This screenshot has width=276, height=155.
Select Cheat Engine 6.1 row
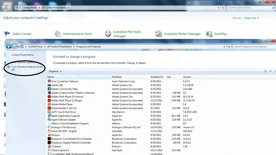pos(127,150)
